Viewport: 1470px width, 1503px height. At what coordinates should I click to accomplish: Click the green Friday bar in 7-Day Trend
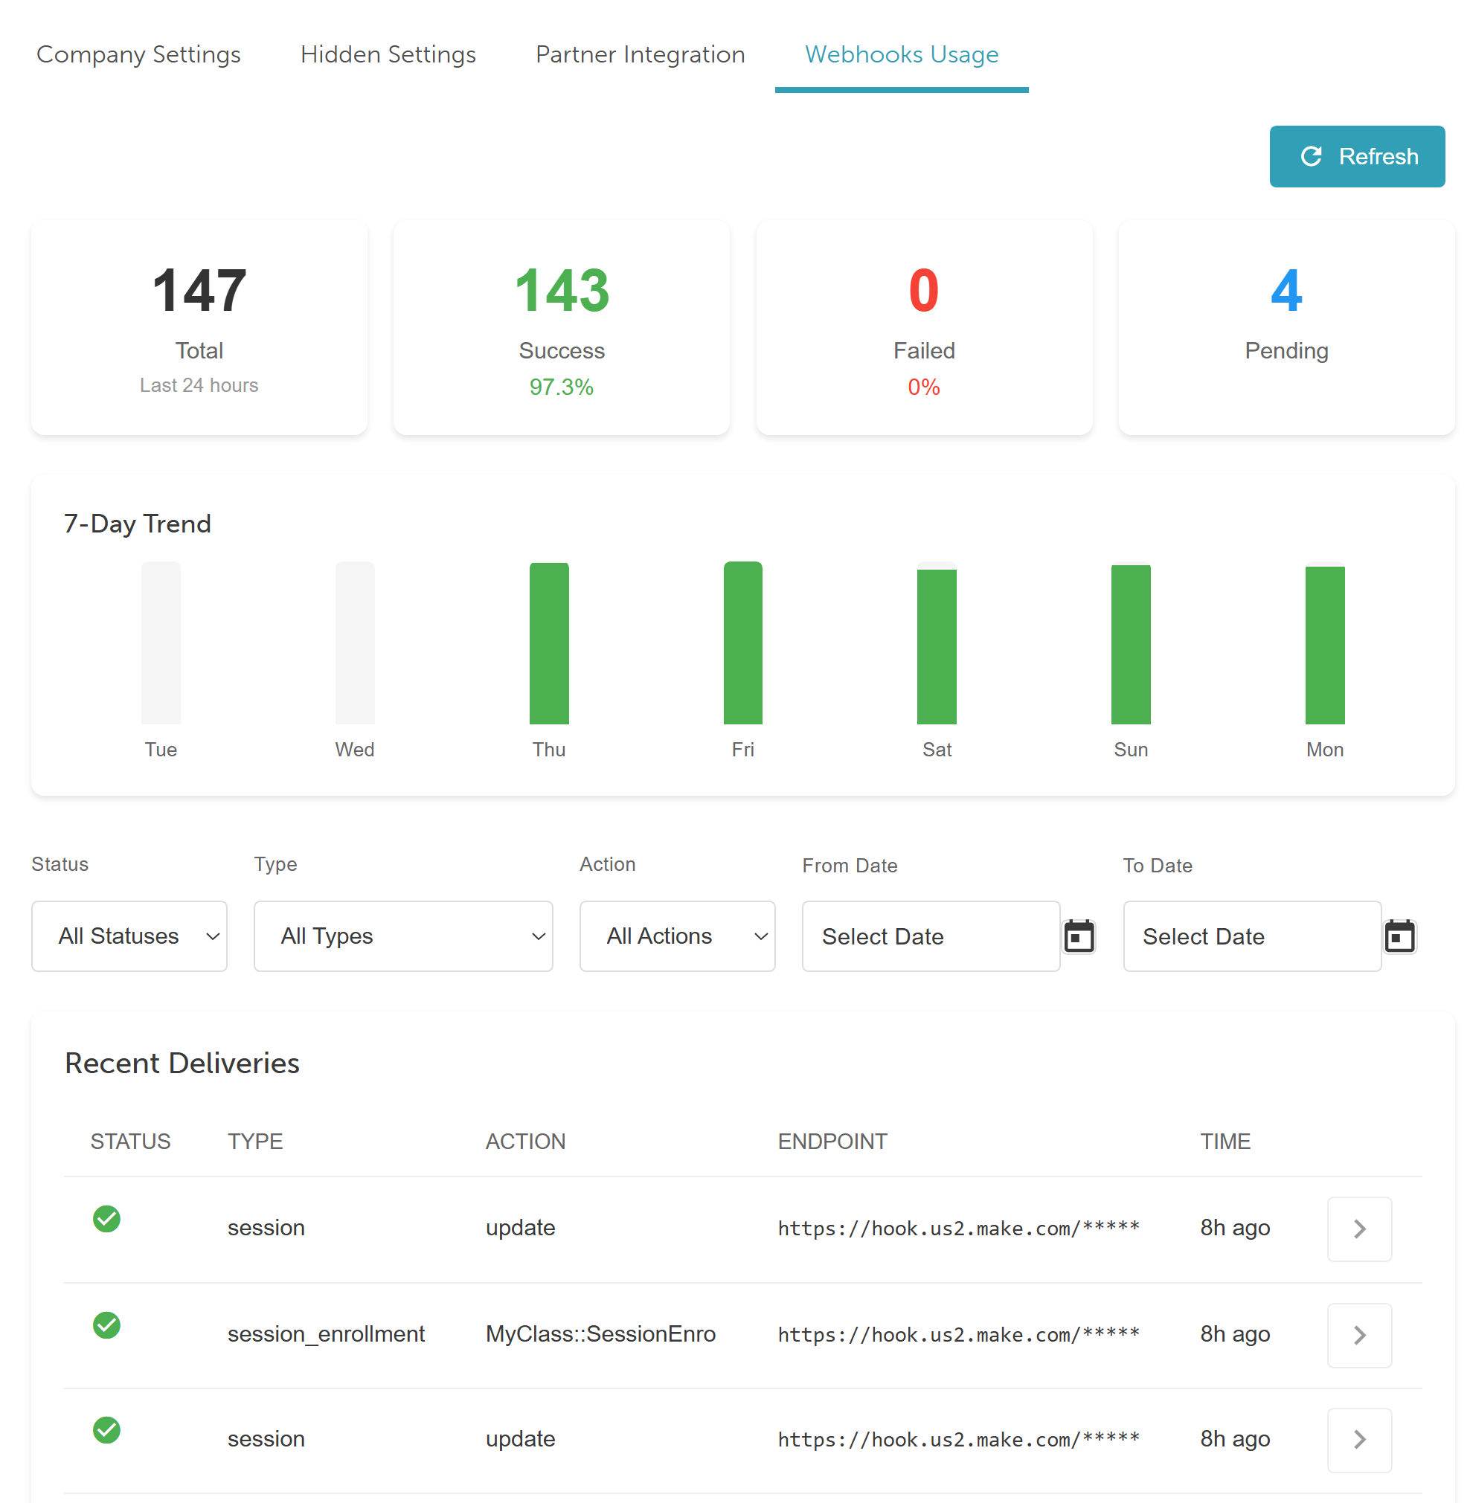(x=742, y=643)
